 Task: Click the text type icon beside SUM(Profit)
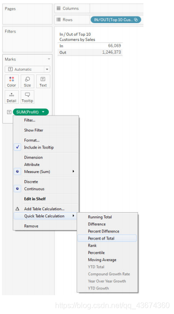(9, 112)
